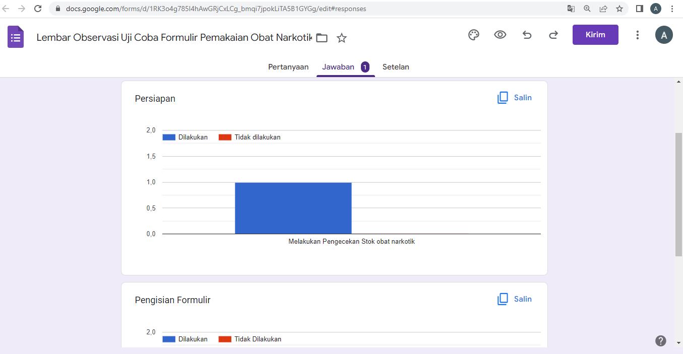The image size is (683, 354).
Task: Star this form
Action: point(342,38)
